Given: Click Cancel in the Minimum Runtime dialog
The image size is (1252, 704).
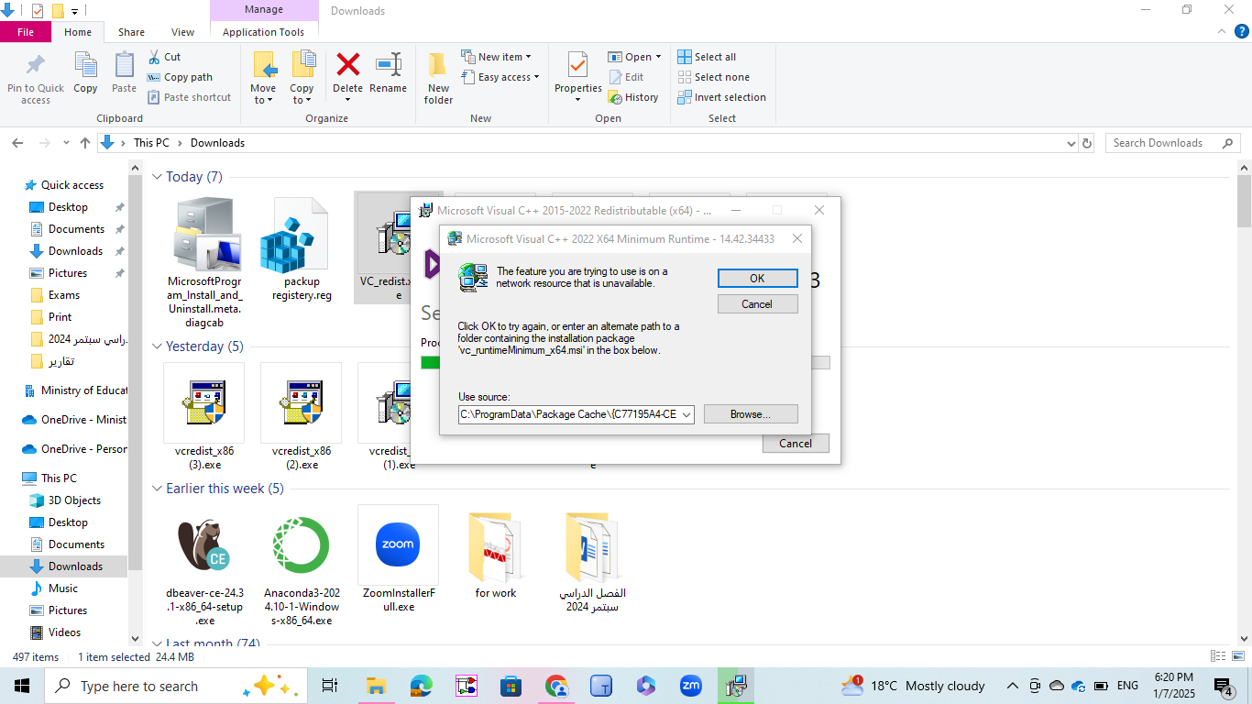Looking at the screenshot, I should pyautogui.click(x=757, y=303).
